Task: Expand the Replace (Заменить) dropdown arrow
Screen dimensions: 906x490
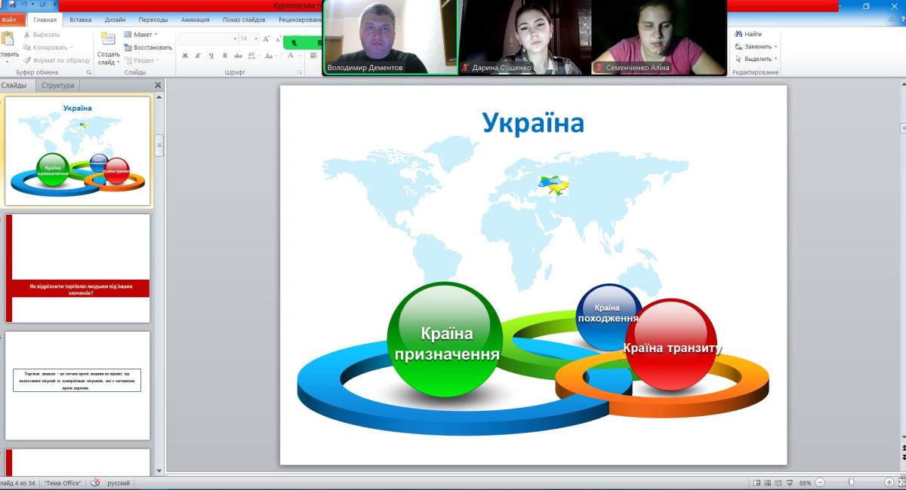Action: pyautogui.click(x=775, y=47)
